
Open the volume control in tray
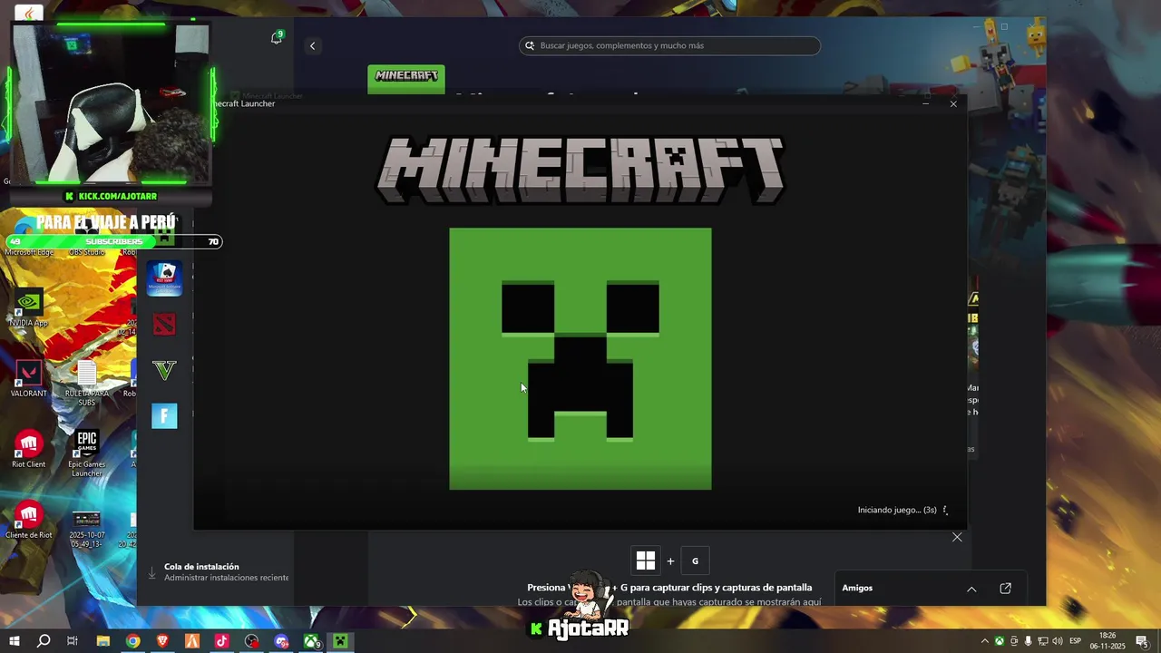point(1057,641)
